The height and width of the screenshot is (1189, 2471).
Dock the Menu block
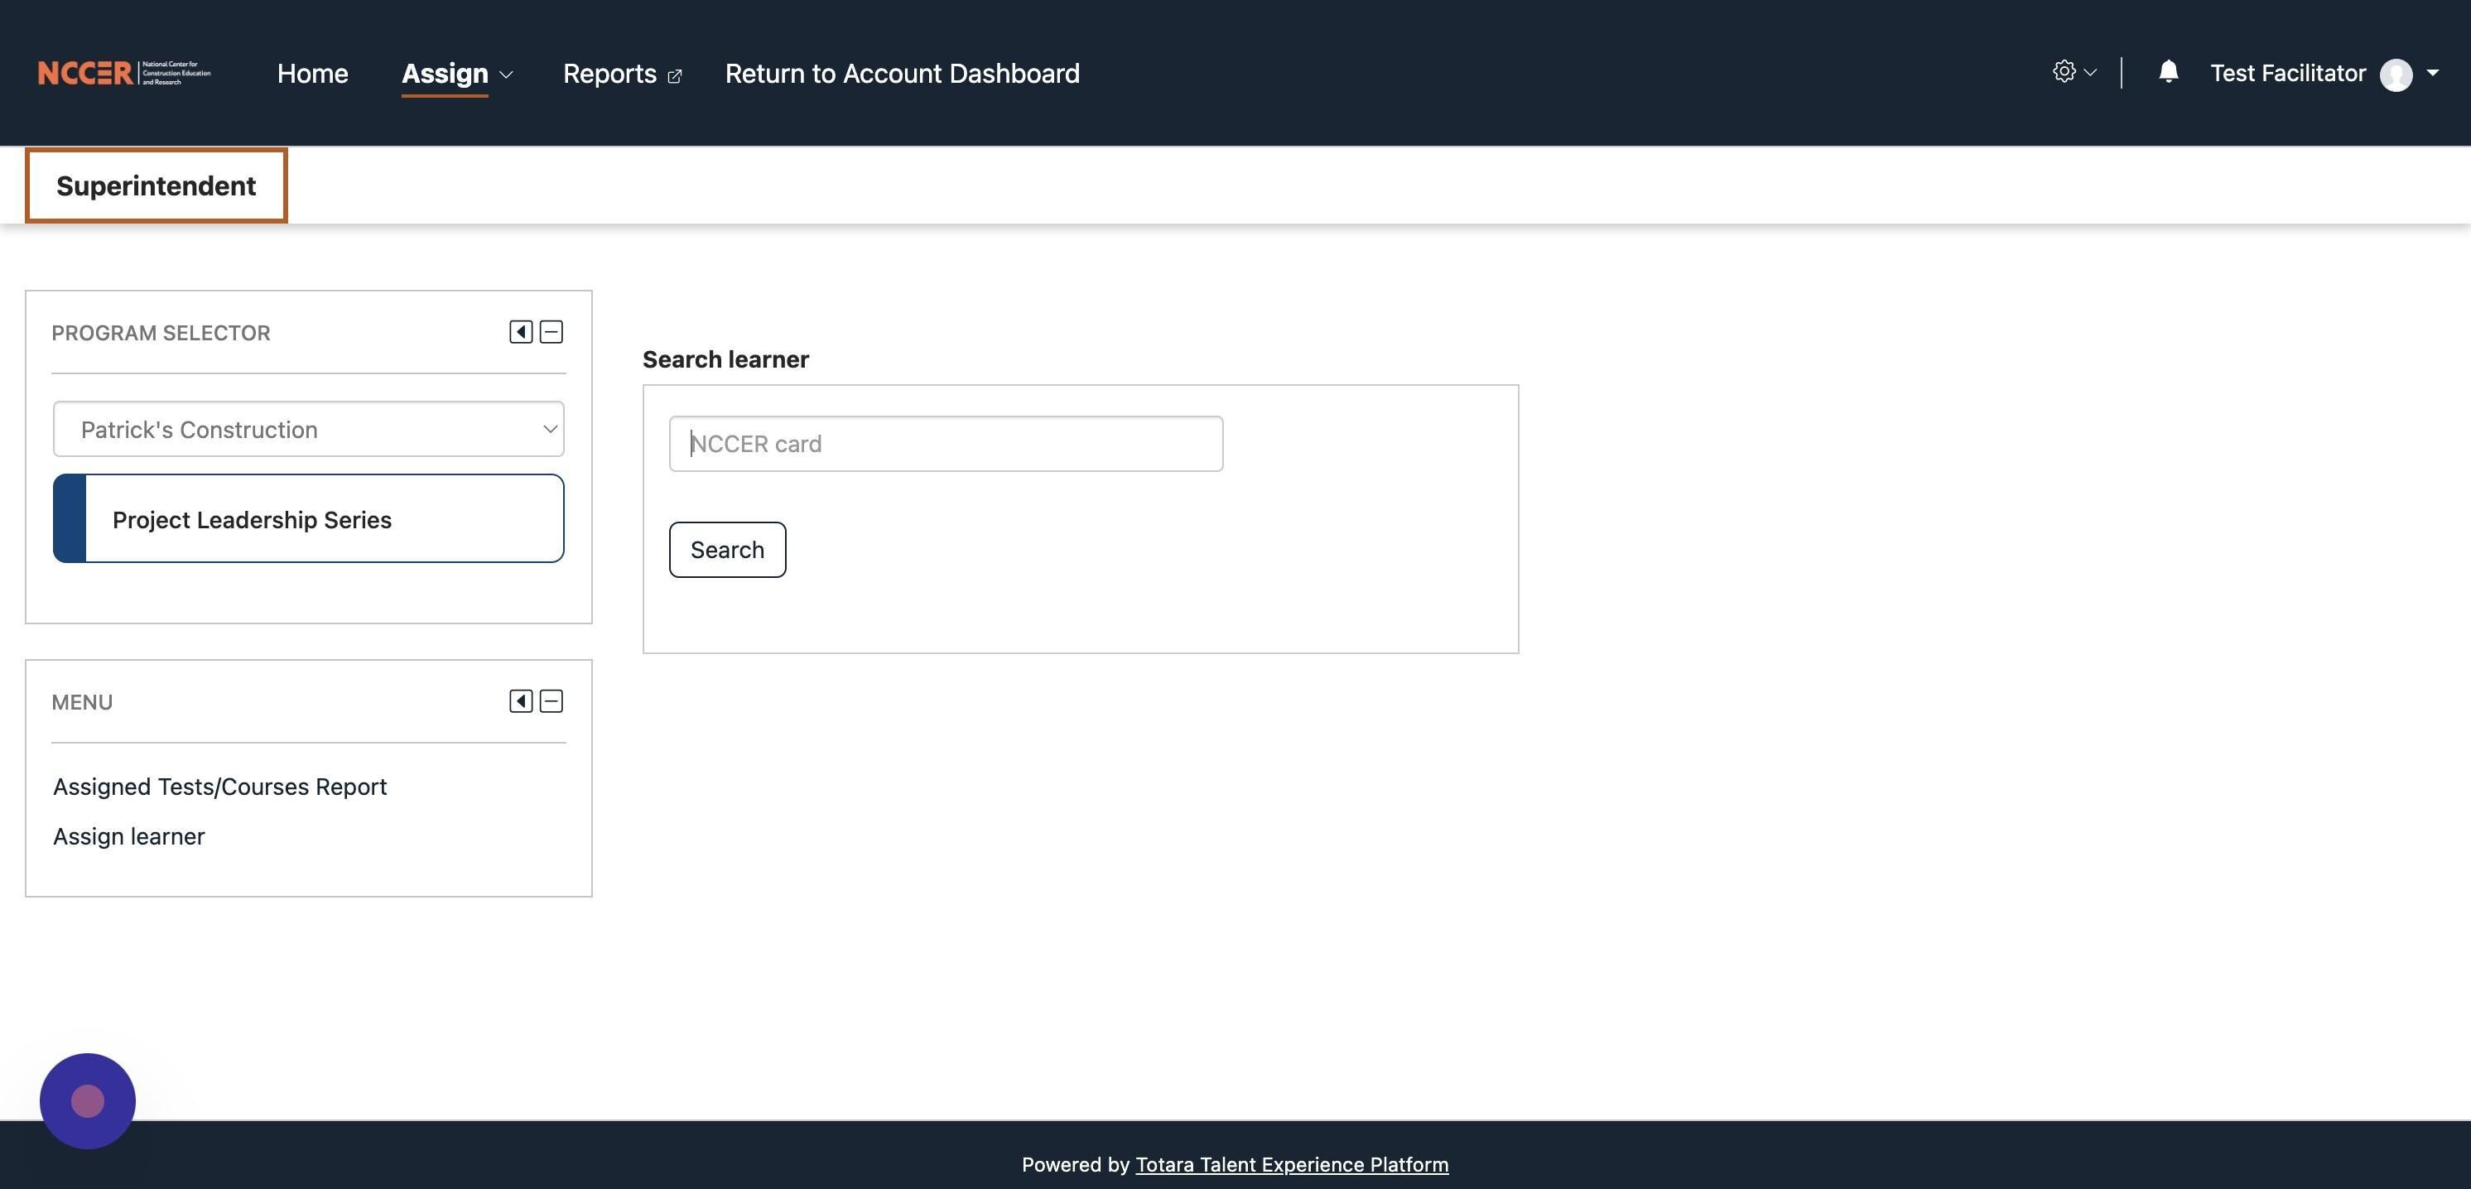pos(520,701)
